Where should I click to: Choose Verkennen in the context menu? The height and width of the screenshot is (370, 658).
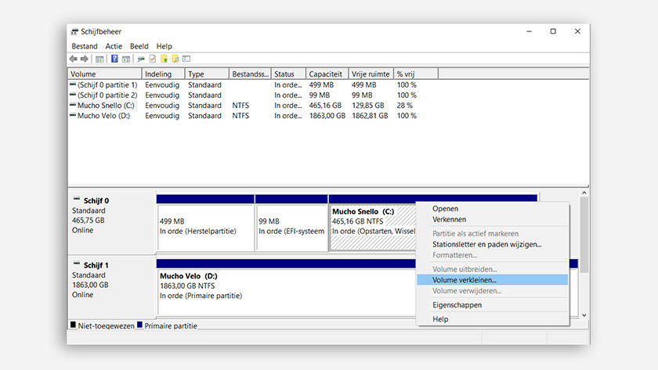[492, 220]
